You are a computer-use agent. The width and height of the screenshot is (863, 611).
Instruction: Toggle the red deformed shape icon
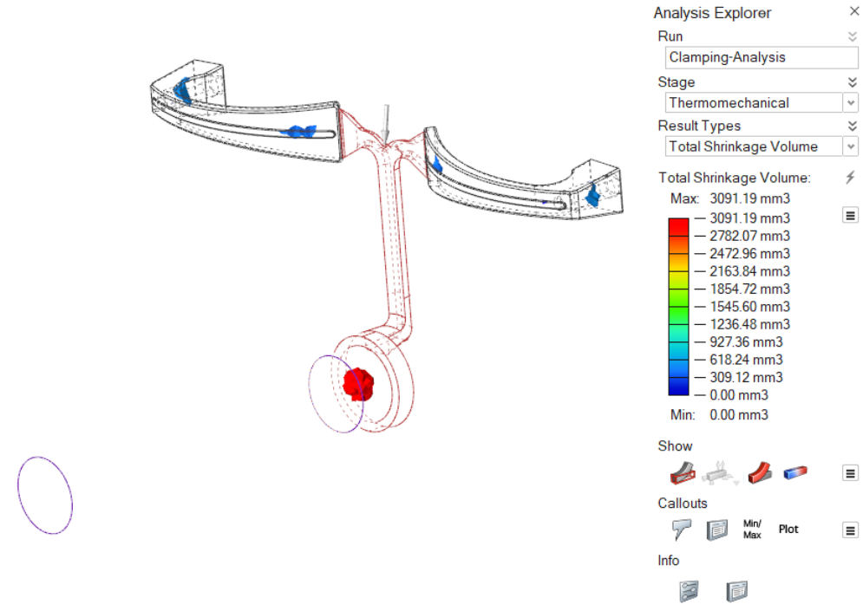[760, 472]
